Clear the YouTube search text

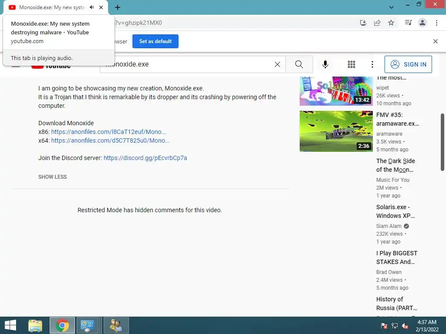coord(277,64)
